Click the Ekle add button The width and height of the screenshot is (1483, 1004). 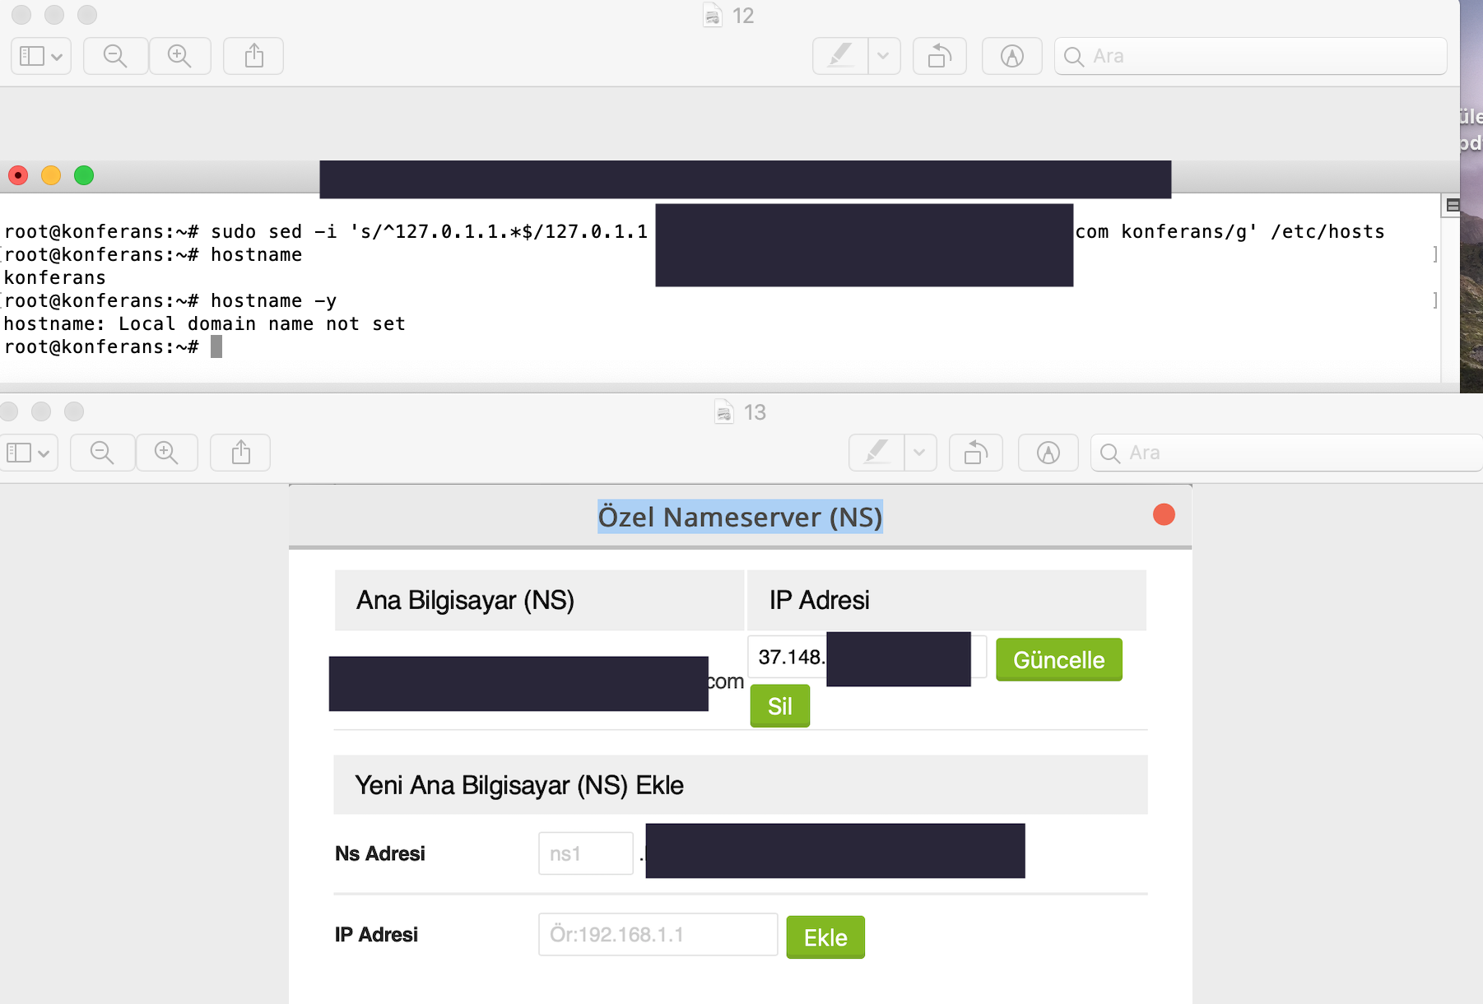click(825, 937)
